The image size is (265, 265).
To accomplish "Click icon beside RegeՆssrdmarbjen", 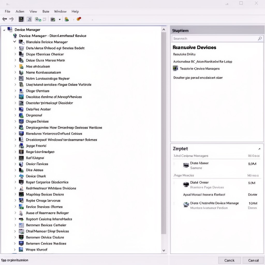I will click(21, 152).
